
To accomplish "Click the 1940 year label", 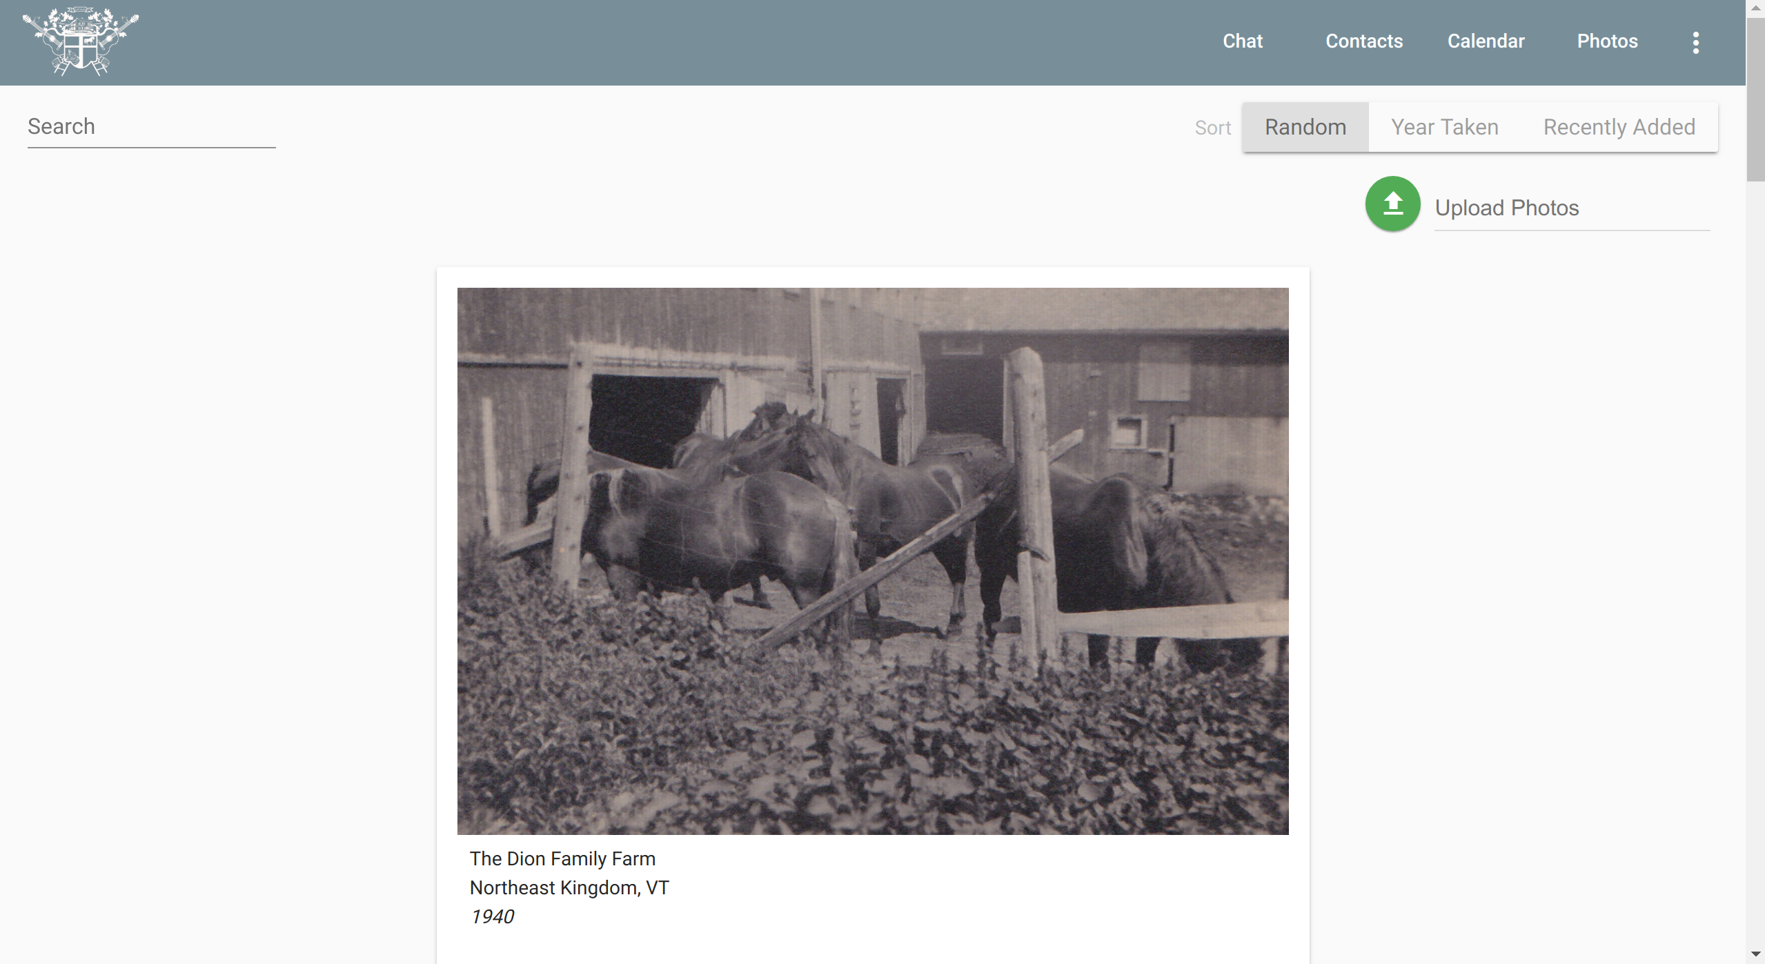I will [x=492, y=916].
